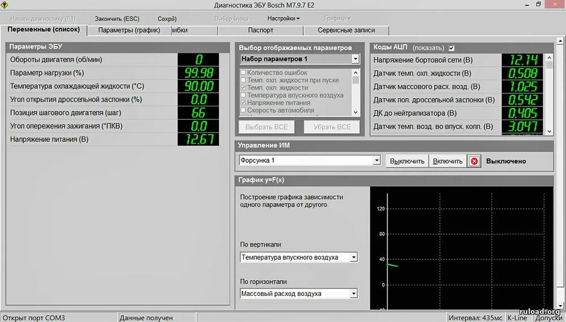This screenshot has height=322, width=566.
Task: Click the green curve on the y=F(x) graph
Action: point(392,265)
